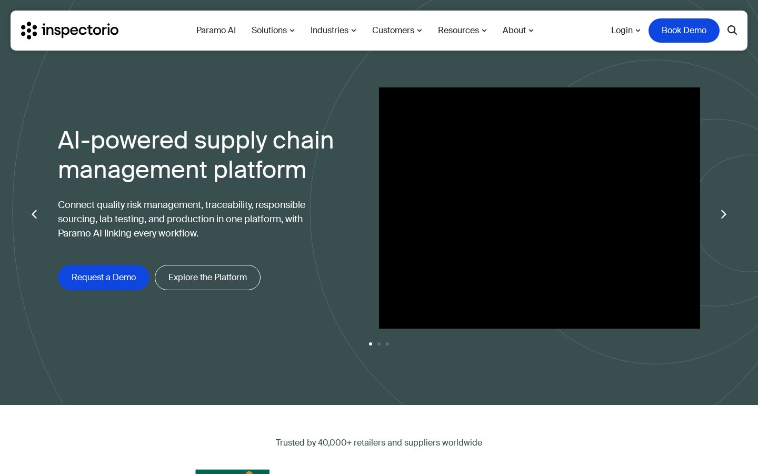Go to the previous hero slide
The height and width of the screenshot is (474, 758).
click(34, 214)
